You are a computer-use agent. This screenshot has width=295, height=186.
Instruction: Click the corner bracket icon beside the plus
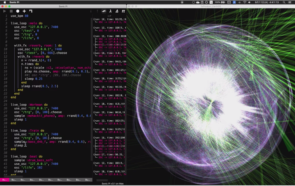pos(31,11)
